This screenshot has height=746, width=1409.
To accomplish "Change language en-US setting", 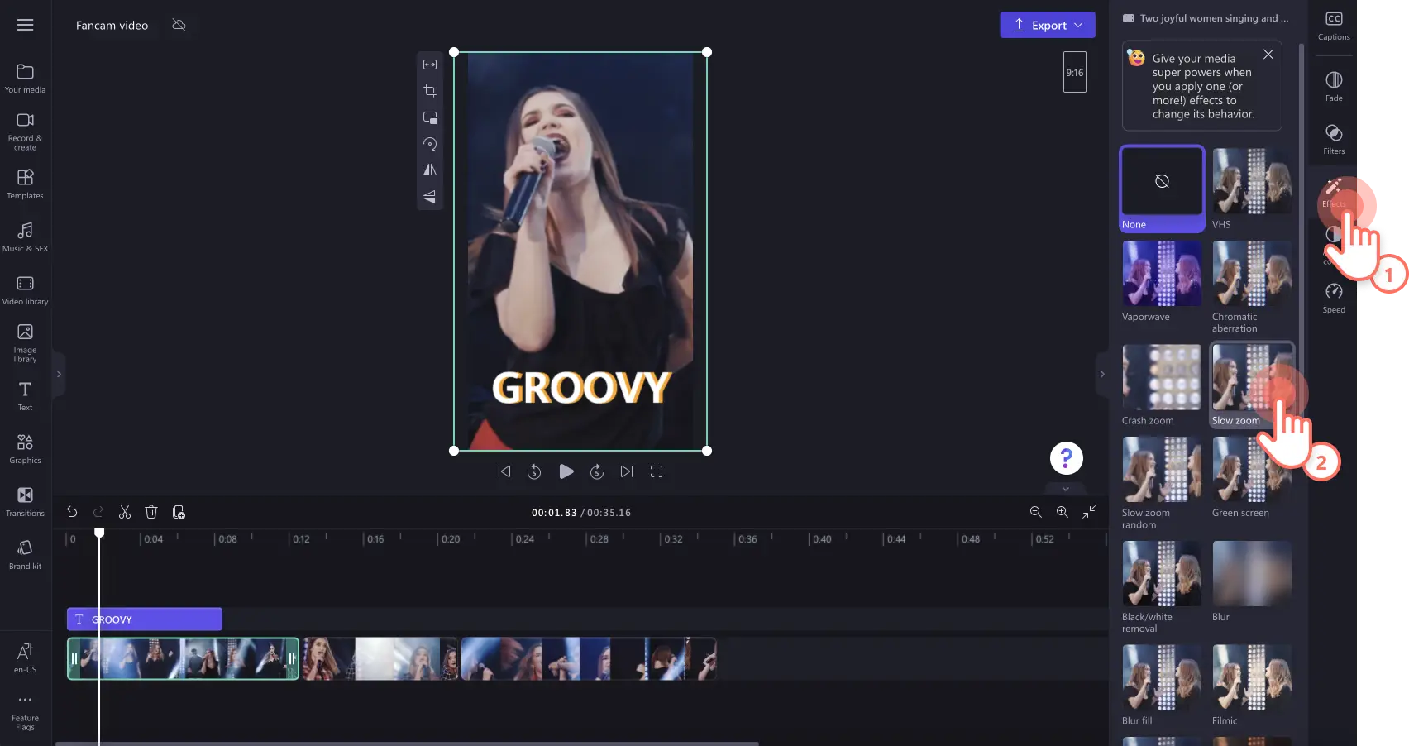I will click(x=26, y=658).
